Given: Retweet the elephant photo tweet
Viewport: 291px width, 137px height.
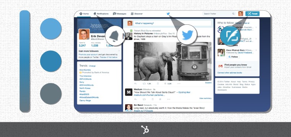Looking at the screenshot, I should 144,83.
